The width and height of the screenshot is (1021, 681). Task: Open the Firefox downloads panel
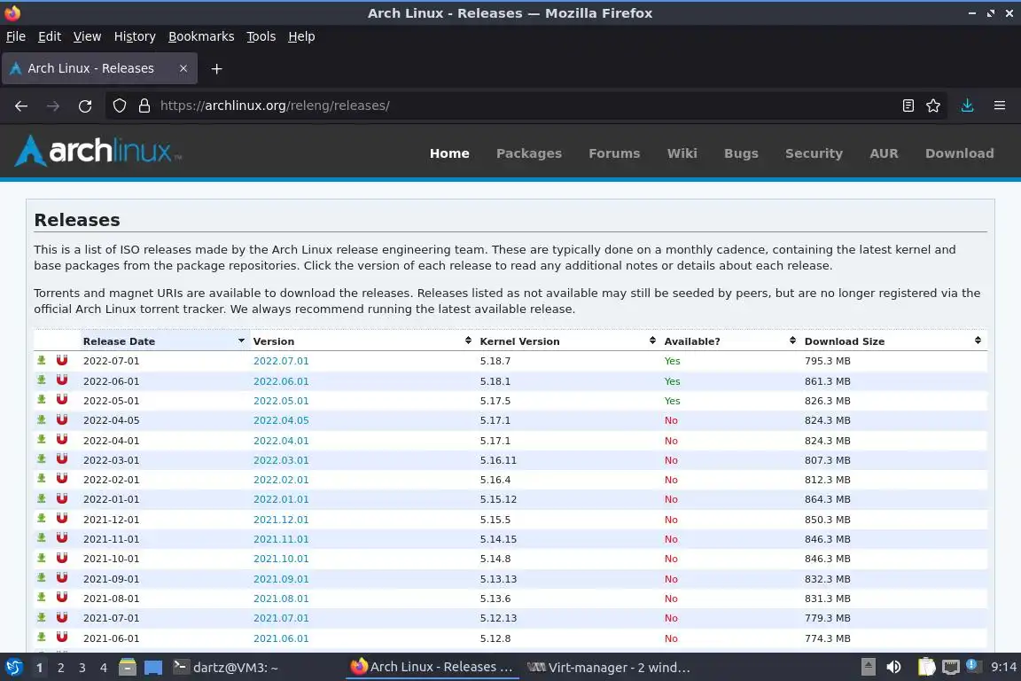pos(967,106)
